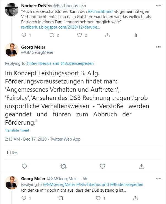Reply to Georg Meier's 6h follow-up tweet
166x204 pixels.
[x=24, y=198]
